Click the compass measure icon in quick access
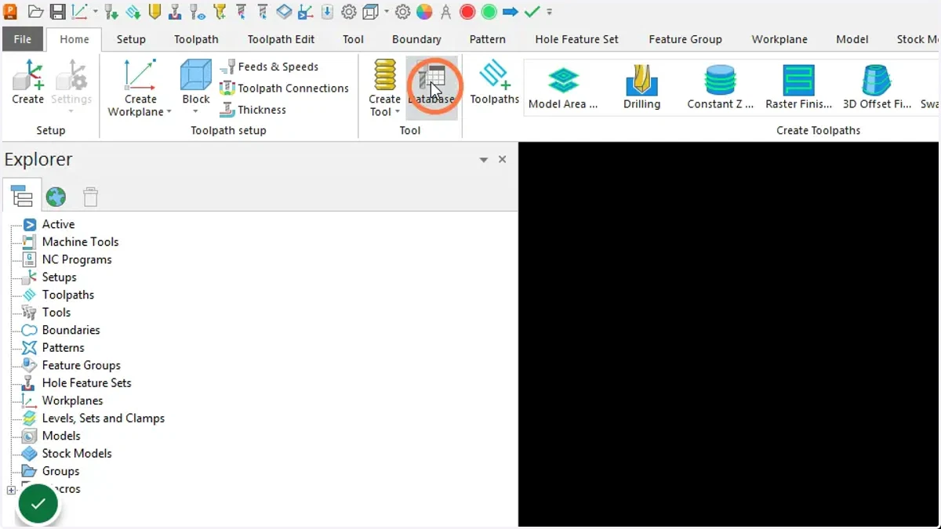This screenshot has height=529, width=941. pyautogui.click(x=445, y=12)
